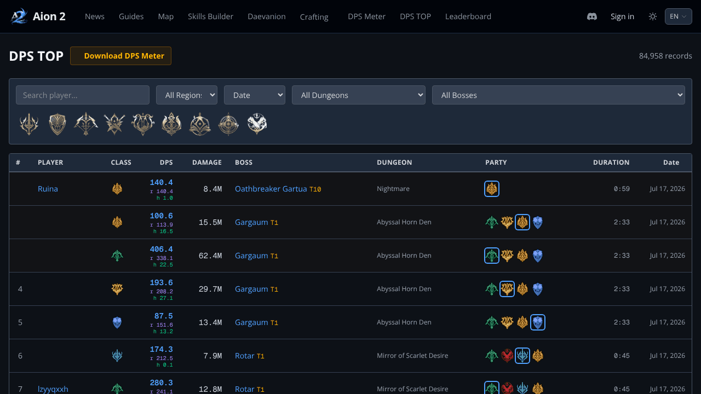Screen dimensions: 701x394
Task: Expand the All Bosses dropdown
Action: [x=559, y=95]
